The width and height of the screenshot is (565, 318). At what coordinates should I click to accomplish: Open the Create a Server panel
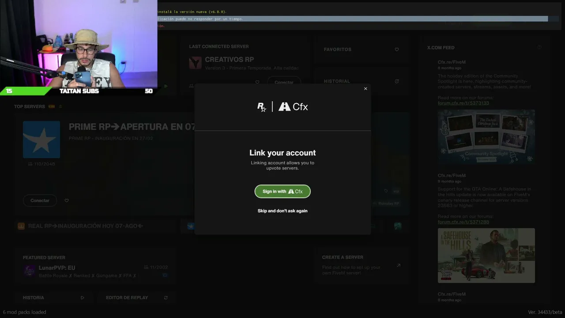tap(362, 266)
